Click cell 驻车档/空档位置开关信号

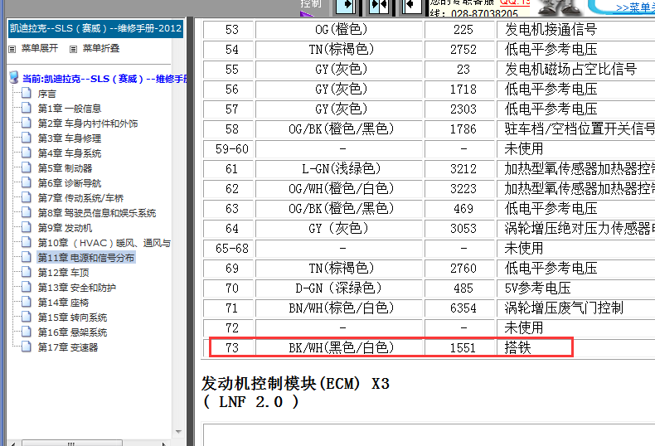[576, 129]
